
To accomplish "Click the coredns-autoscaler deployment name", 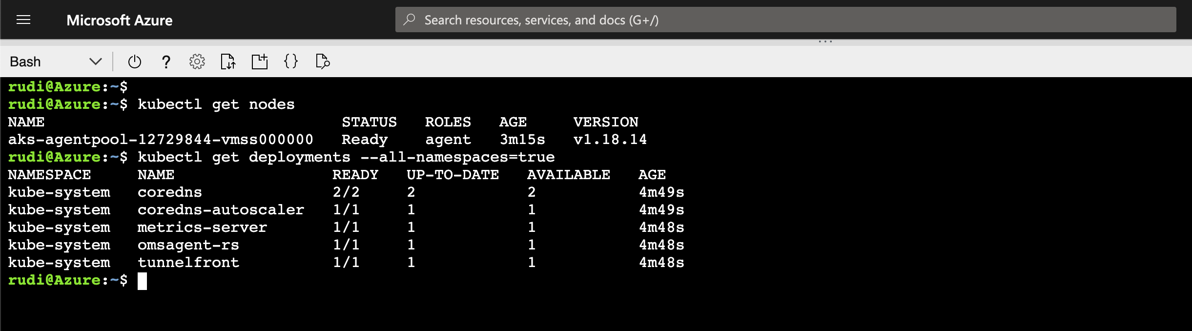I will [221, 210].
